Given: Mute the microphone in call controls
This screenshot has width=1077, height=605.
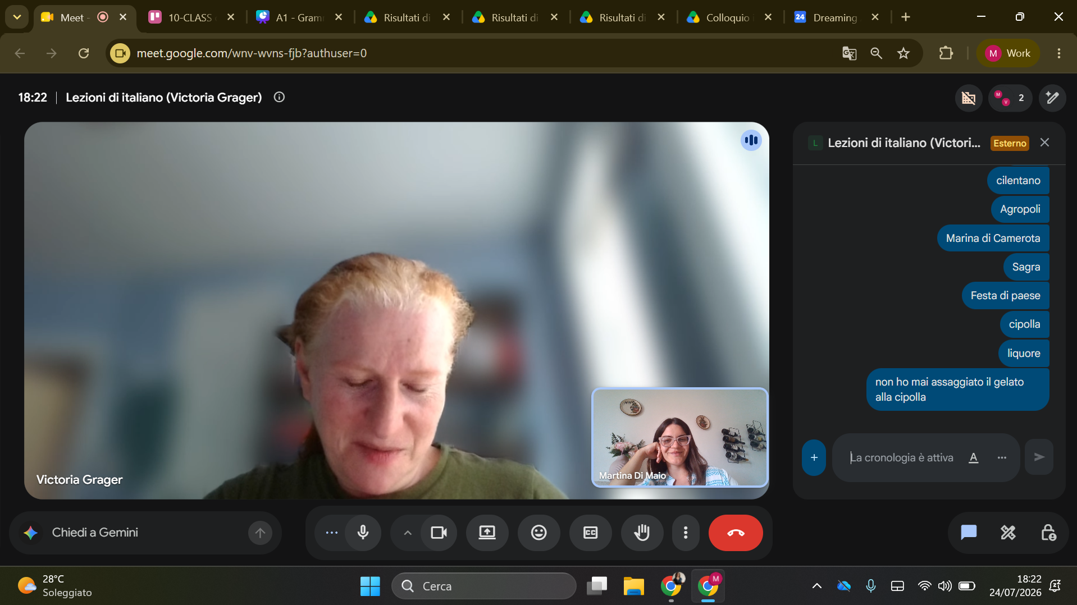Looking at the screenshot, I should coord(363,533).
